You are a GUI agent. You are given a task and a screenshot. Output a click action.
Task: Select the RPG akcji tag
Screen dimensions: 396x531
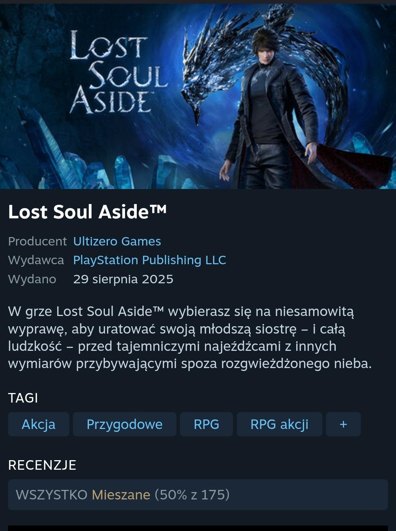pos(279,424)
